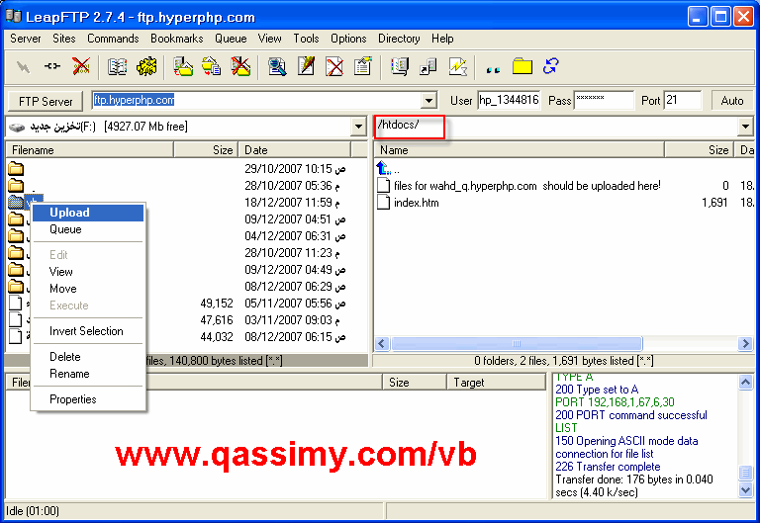Choose Invert Selection in the context menu
Image resolution: width=760 pixels, height=523 pixels.
point(88,331)
